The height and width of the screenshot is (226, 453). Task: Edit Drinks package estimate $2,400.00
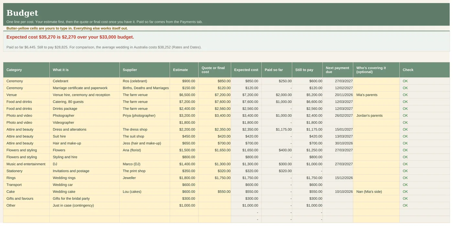click(x=184, y=109)
